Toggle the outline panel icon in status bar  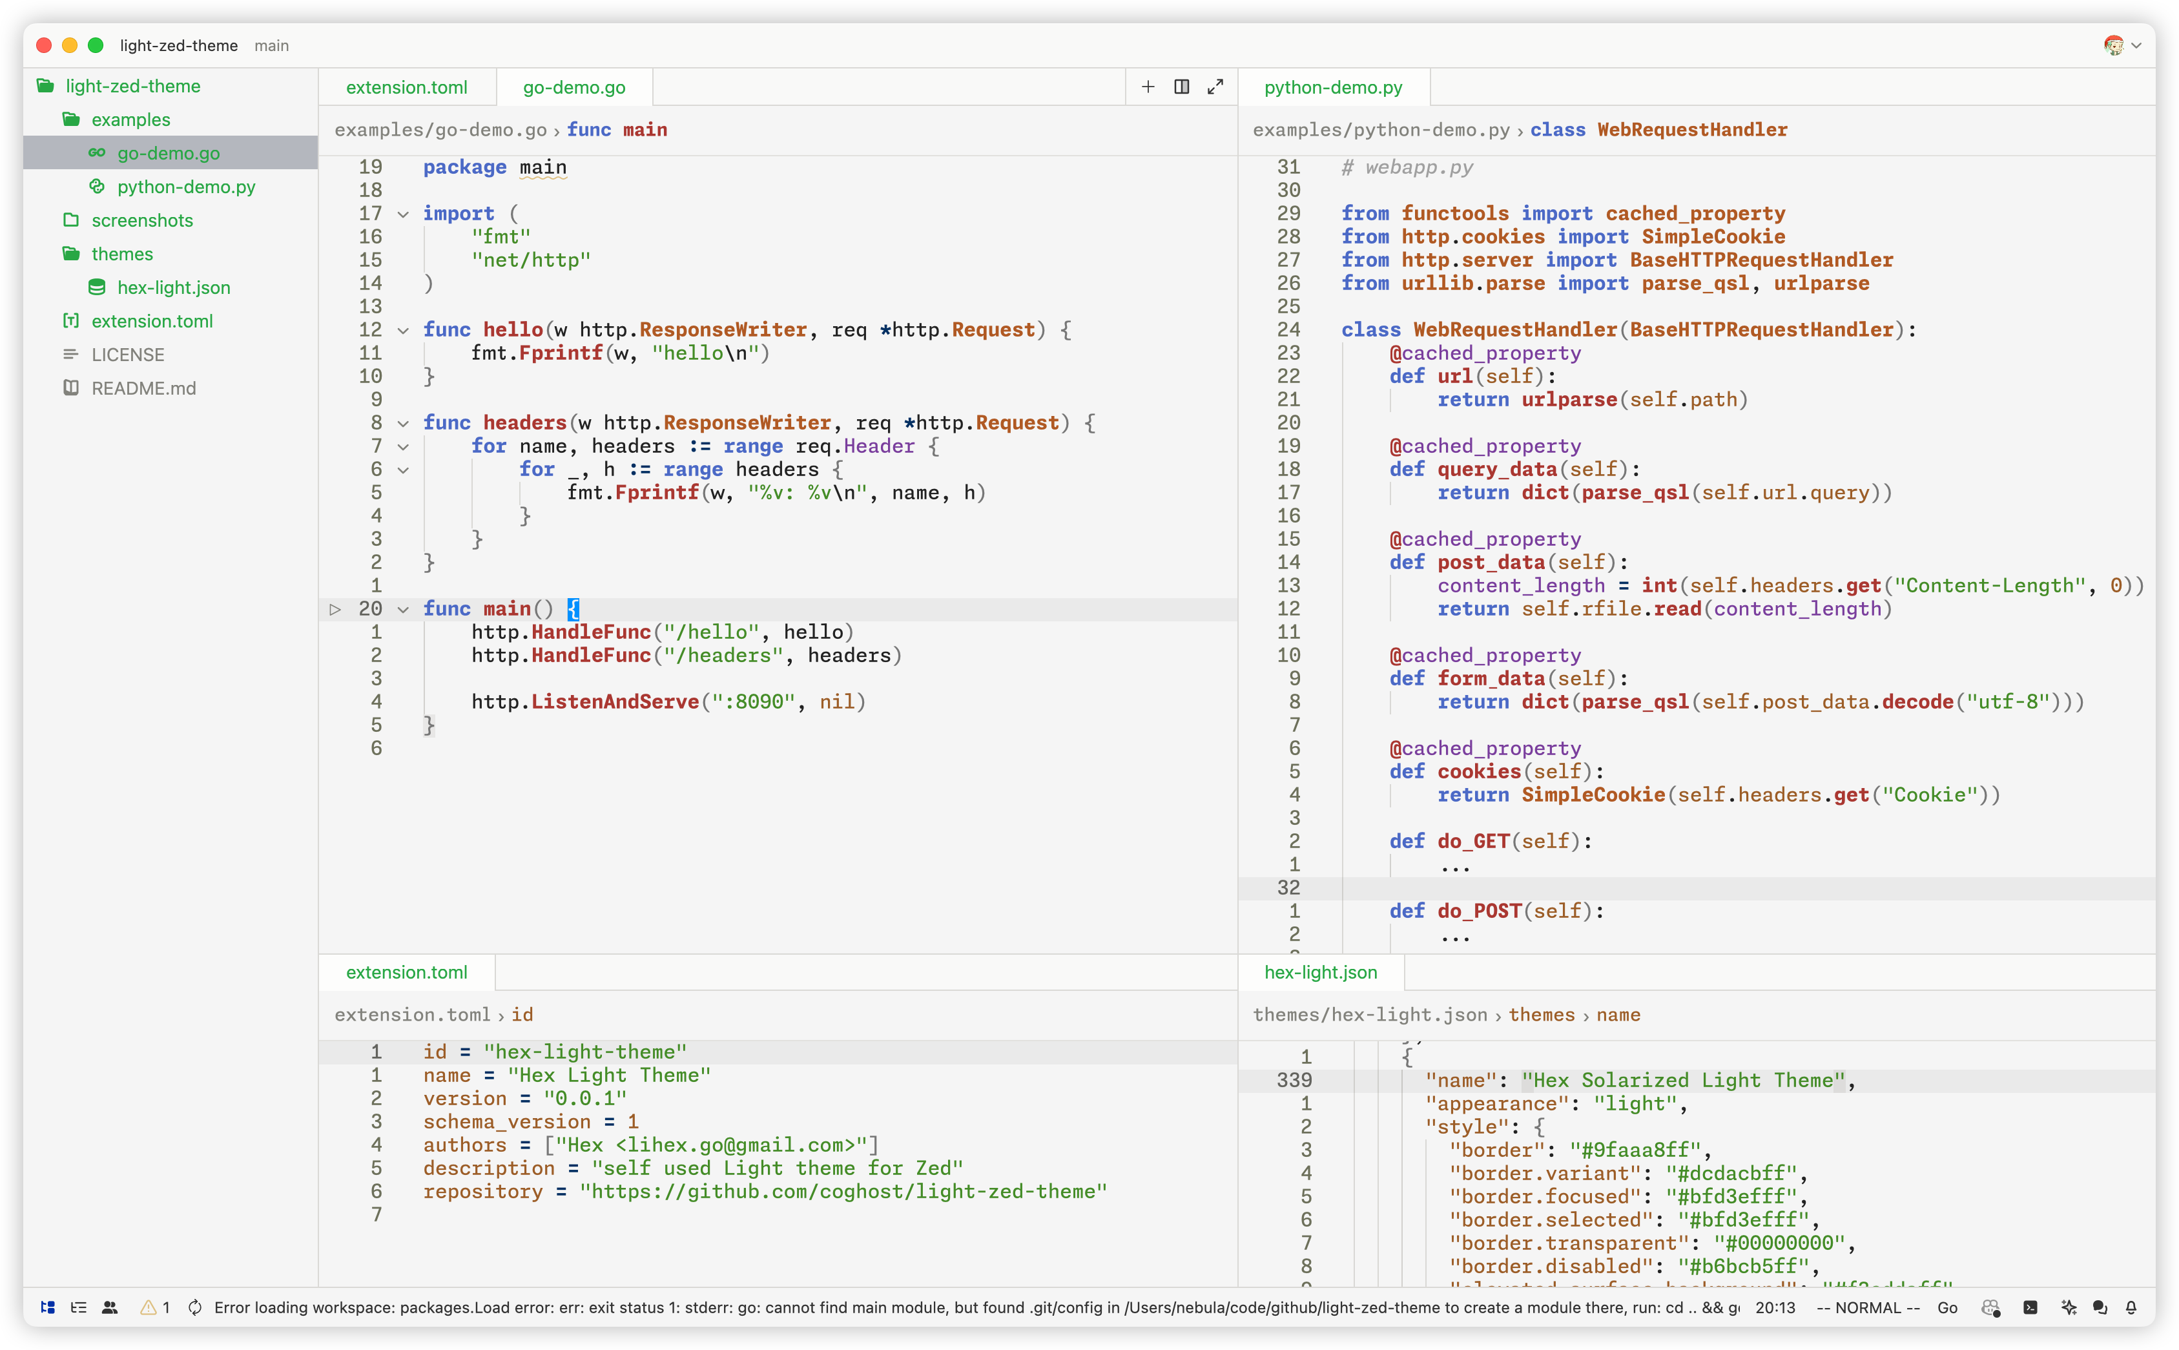pos(79,1307)
